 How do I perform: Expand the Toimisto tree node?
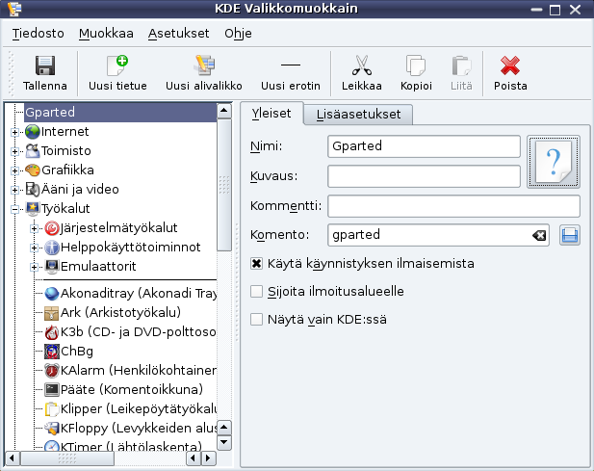[x=14, y=151]
